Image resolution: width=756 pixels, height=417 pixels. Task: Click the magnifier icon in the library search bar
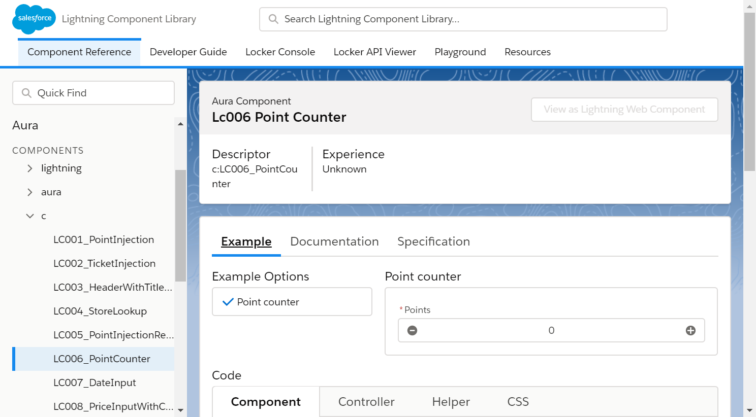[x=273, y=19]
